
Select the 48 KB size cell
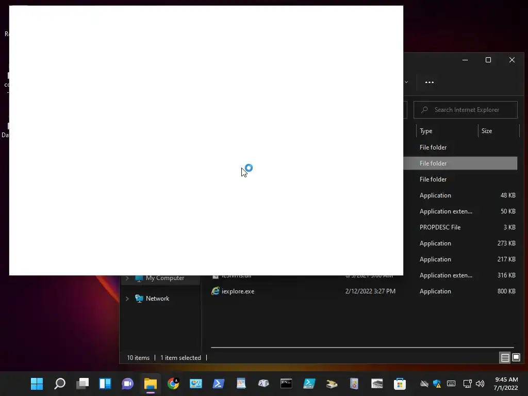click(508, 195)
